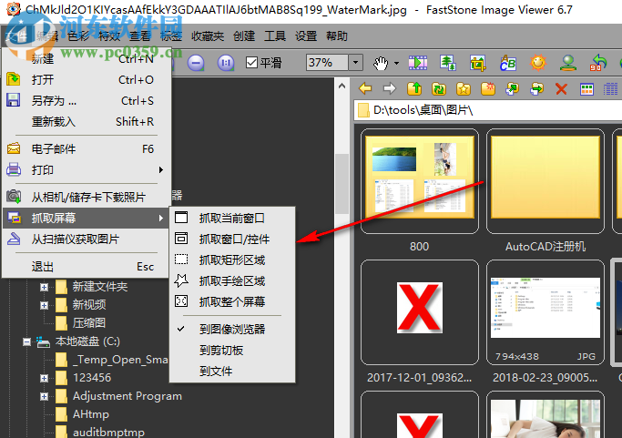Switch to thumbnail view icon

pyautogui.click(x=586, y=89)
